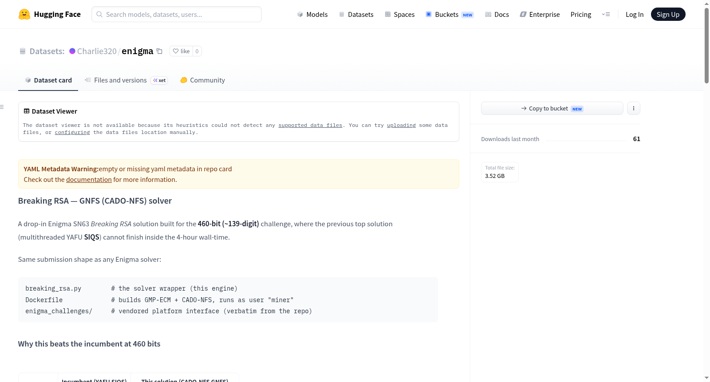Click the 'Downloads last month' label
Image resolution: width=710 pixels, height=382 pixels.
click(x=510, y=139)
